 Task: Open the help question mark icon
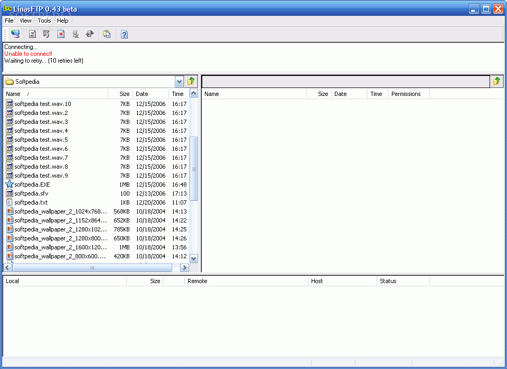[124, 34]
